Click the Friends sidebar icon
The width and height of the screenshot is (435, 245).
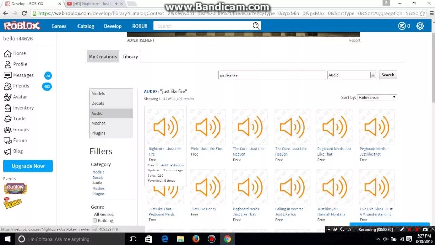click(x=7, y=86)
